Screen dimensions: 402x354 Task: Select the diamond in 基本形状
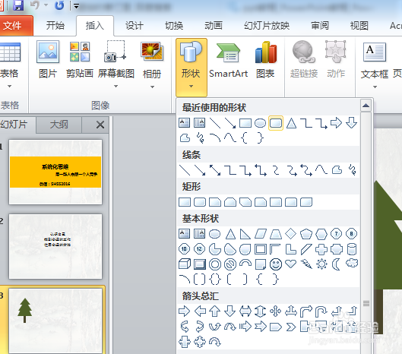[291, 234]
